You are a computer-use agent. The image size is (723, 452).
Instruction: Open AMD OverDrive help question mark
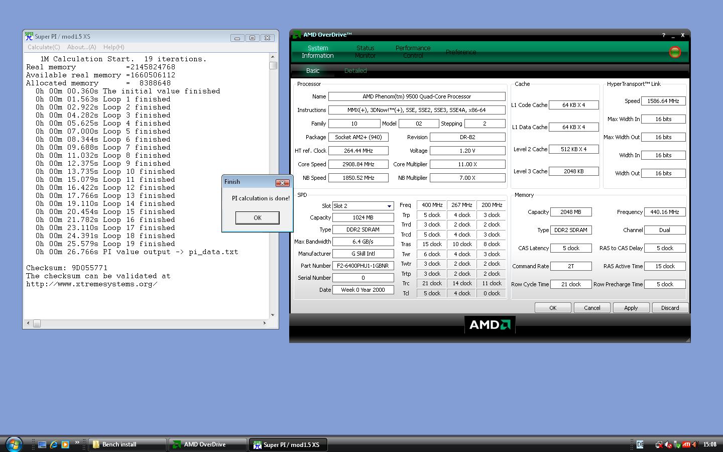coord(664,35)
